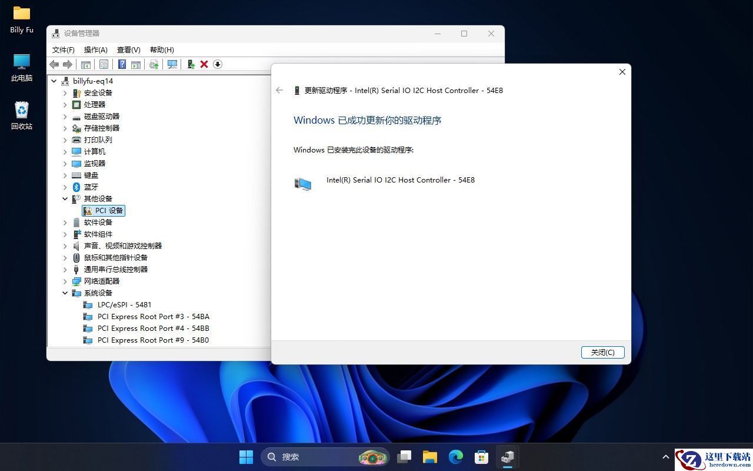753x471 pixels.
Task: Expand the 键盘 category
Action: pos(65,175)
